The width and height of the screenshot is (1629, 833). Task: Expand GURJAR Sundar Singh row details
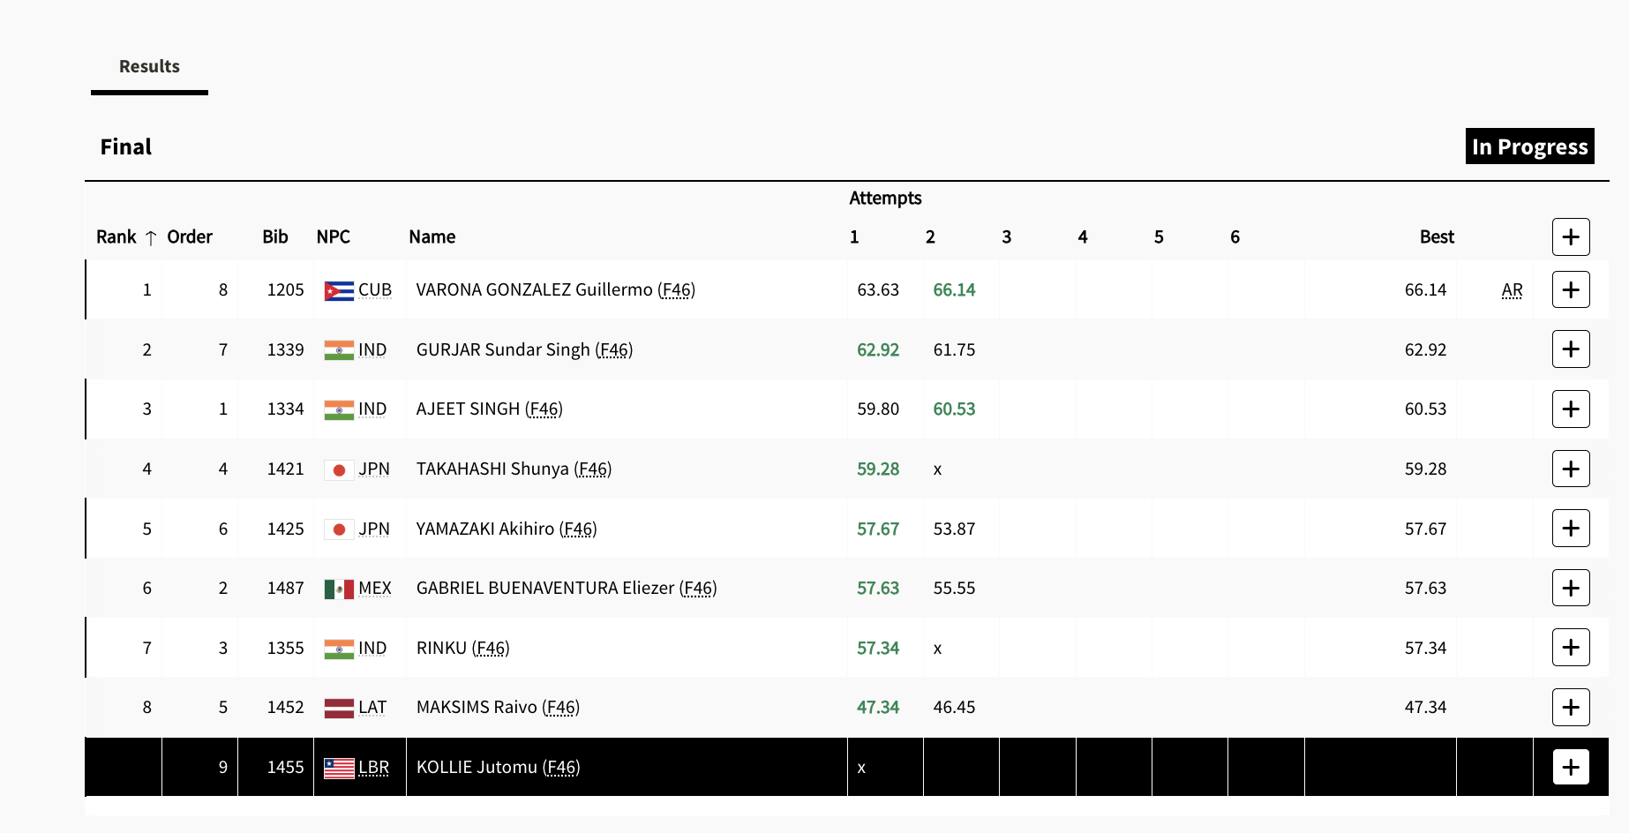(1570, 349)
